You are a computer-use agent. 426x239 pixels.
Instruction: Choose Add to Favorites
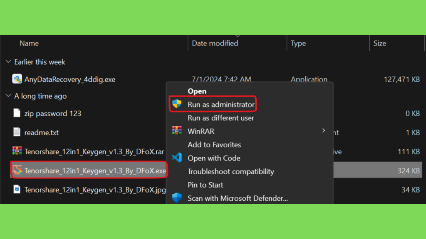[214, 145]
